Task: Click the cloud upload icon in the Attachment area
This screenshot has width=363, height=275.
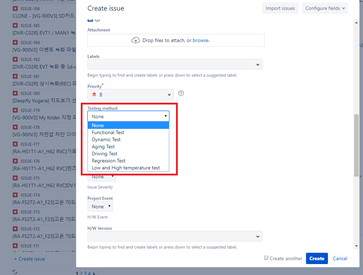Action: tap(136, 40)
